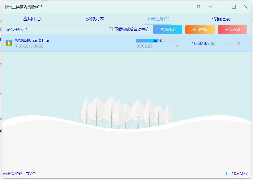This screenshot has height=180, width=253.
Task: Open the 传输记录 tab
Action: tap(221, 19)
